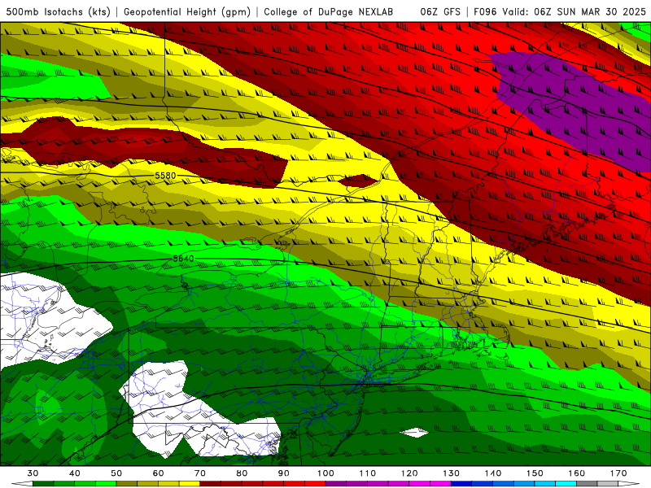This screenshot has height=488, width=651.
Task: Click the 'F096 Valid: 06Z SUN MAR 30 2025' text
Action: click(x=560, y=11)
